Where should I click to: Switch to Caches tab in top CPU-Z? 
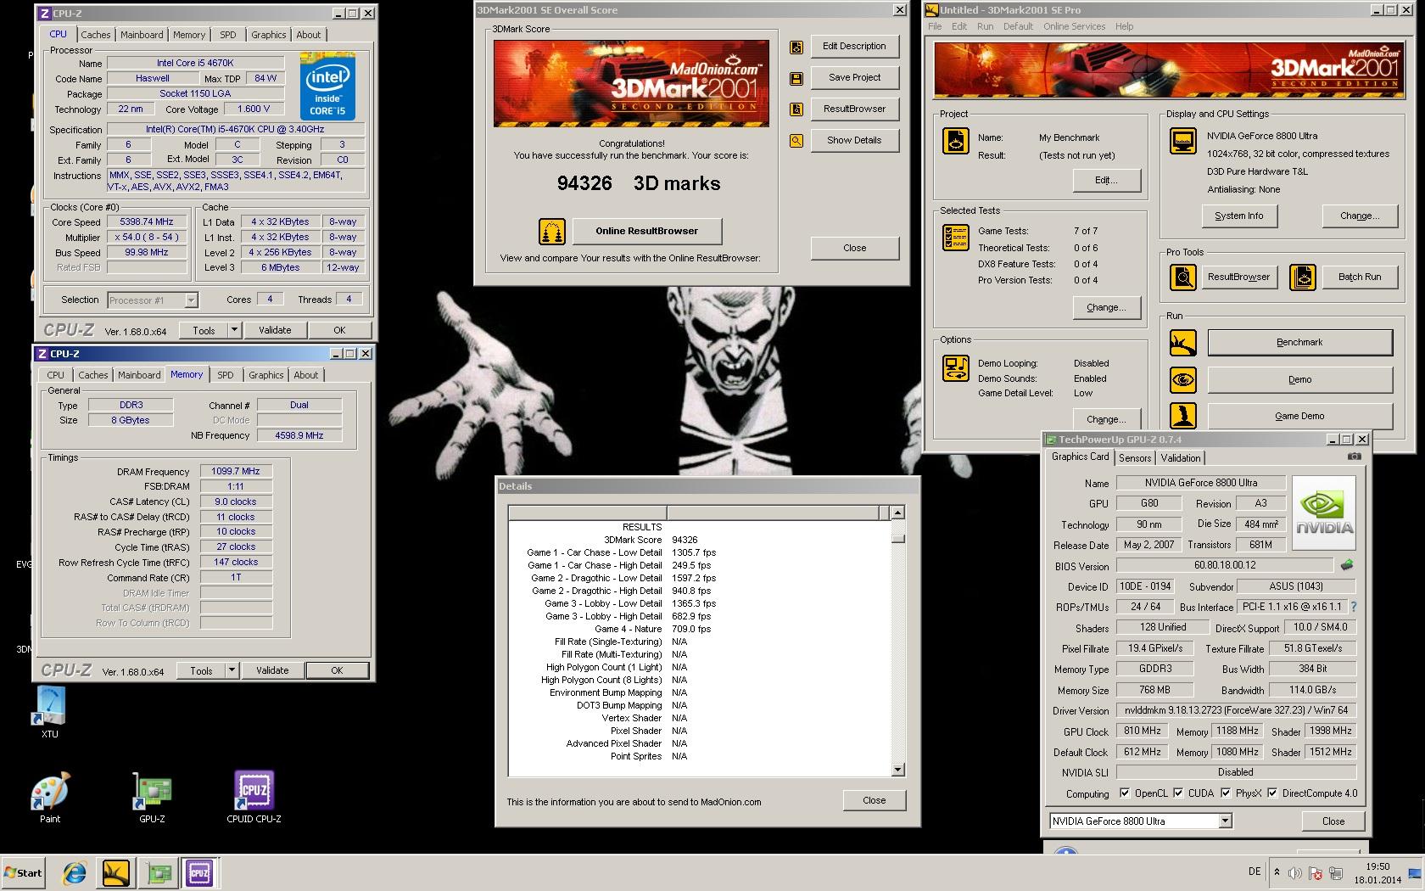click(x=96, y=35)
